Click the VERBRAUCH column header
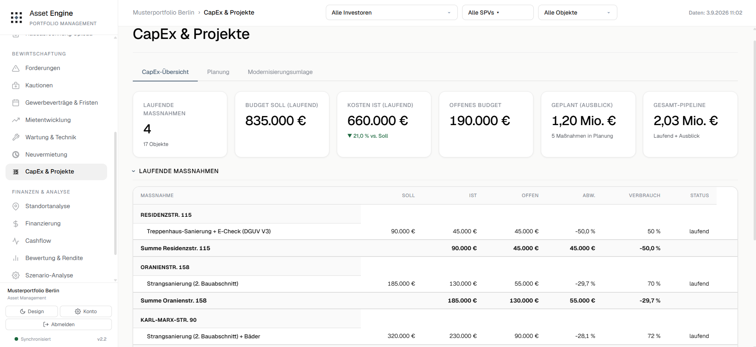Screen dimensions: 756x347 tap(645, 196)
